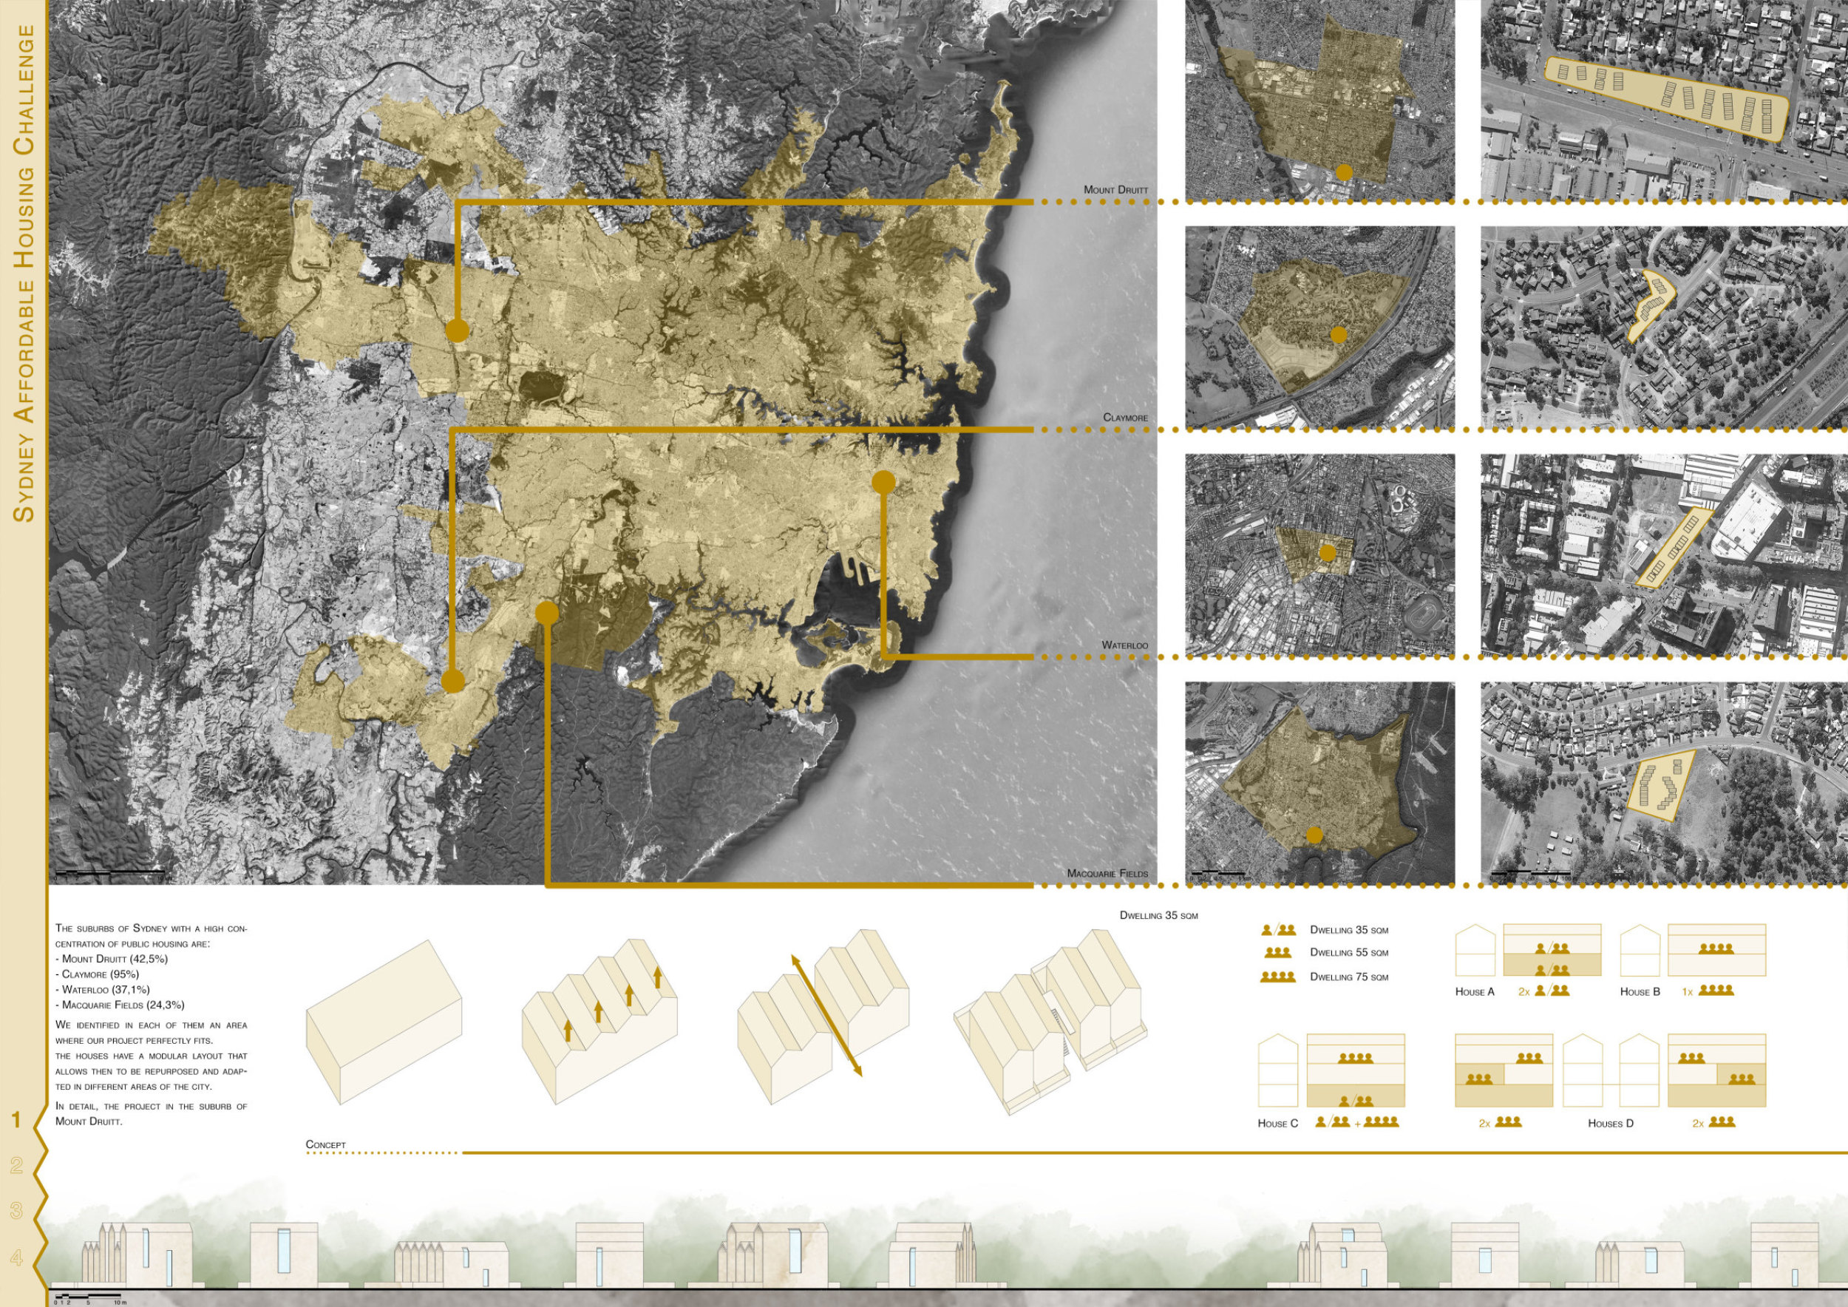Click the Sydney Affordable Housing Challenge vertical title
The width and height of the screenshot is (1848, 1307).
(24, 274)
